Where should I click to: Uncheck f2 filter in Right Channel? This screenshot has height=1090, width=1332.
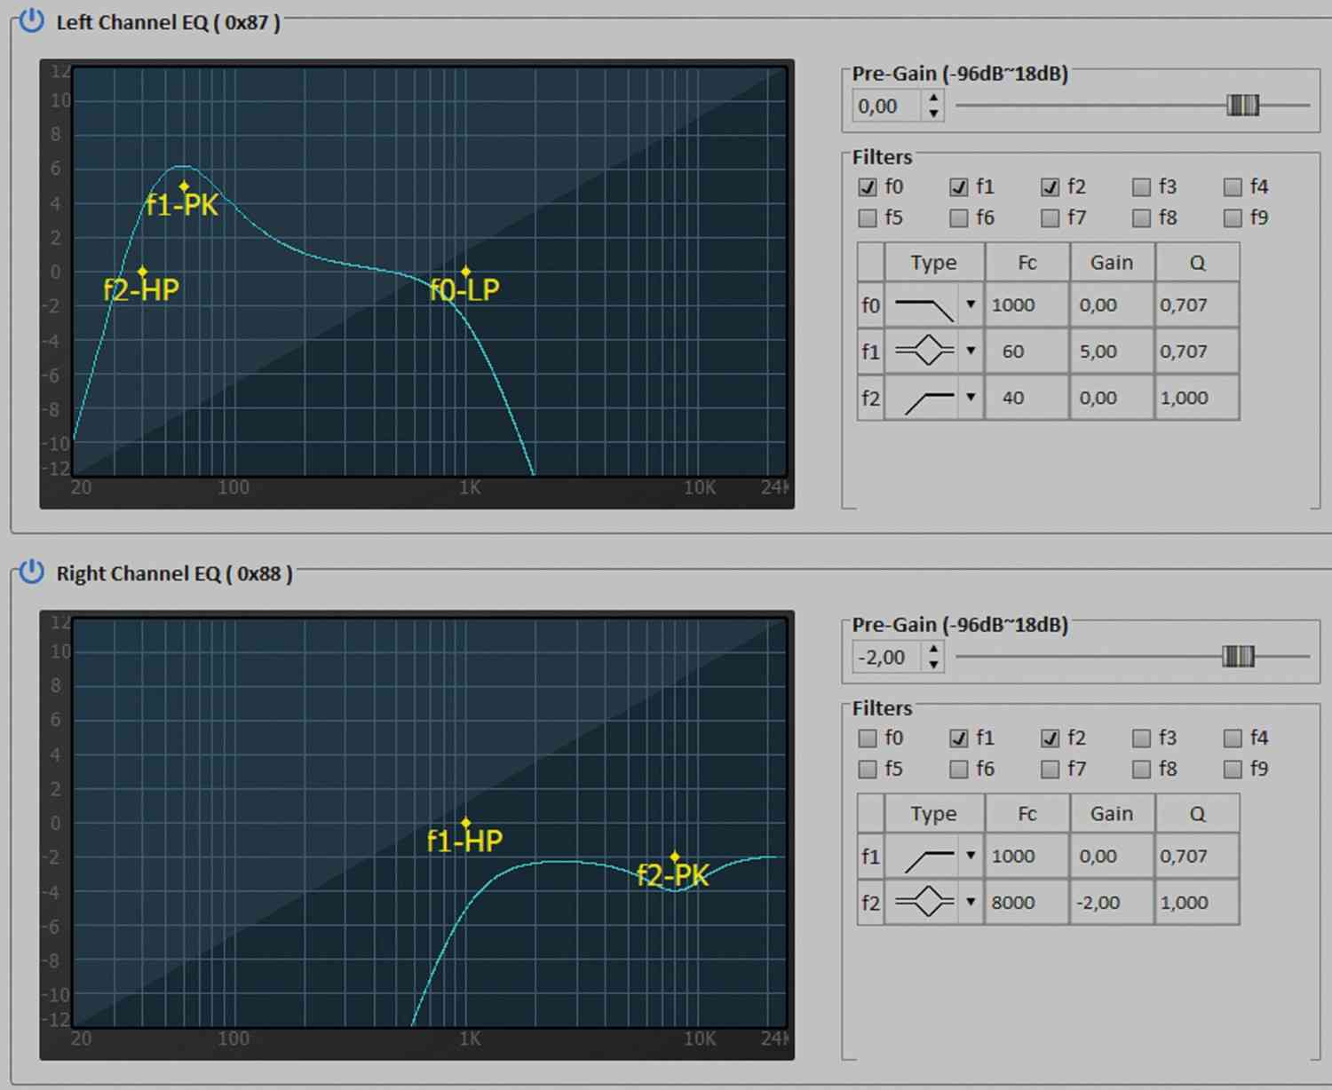(x=1051, y=739)
